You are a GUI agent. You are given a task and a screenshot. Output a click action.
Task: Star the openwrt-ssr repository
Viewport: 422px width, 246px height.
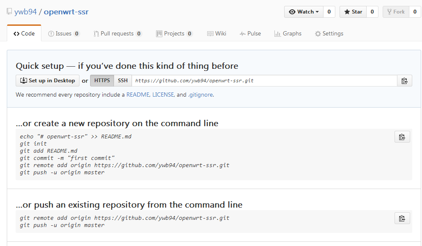coord(353,12)
